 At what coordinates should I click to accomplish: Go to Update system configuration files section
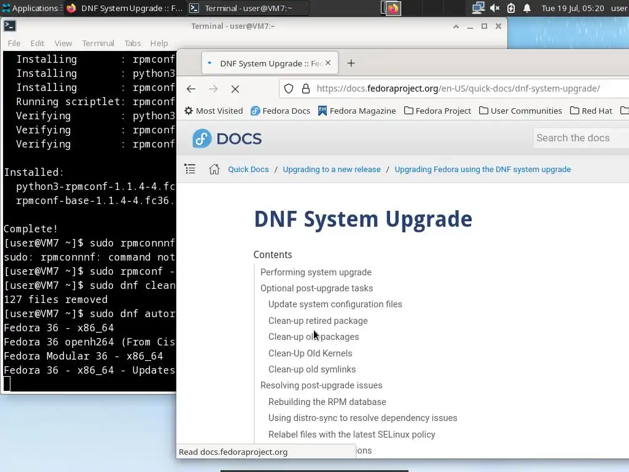point(335,304)
